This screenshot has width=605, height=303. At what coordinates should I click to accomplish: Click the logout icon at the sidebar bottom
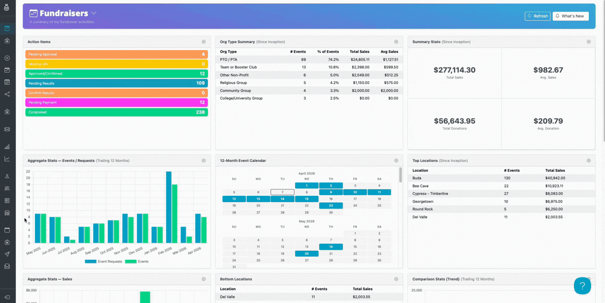7,297
